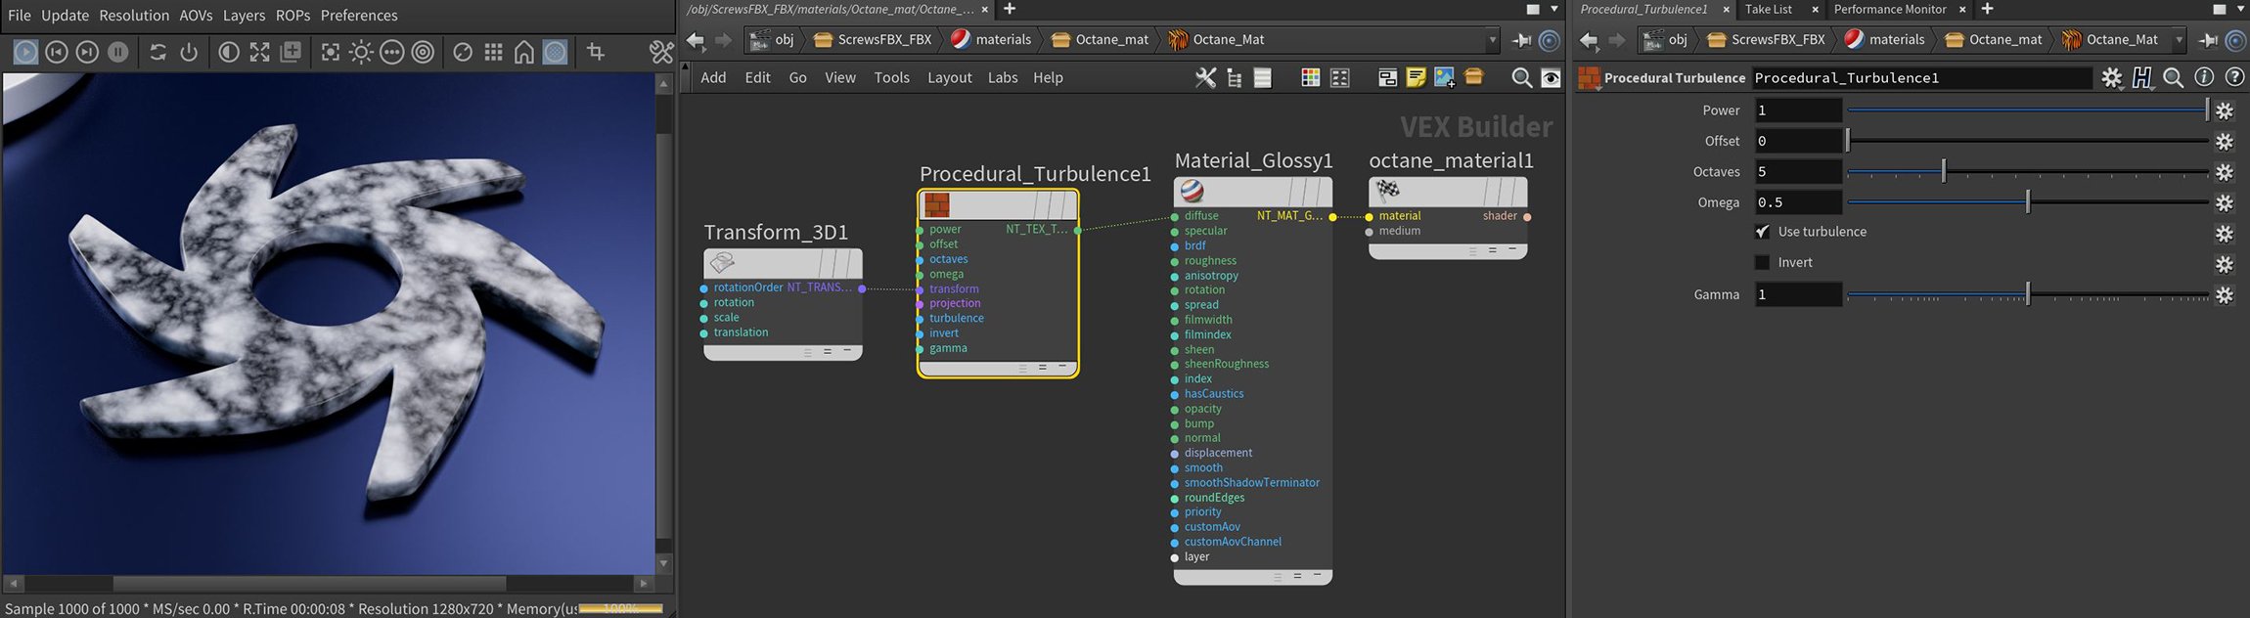Open the gear dropdown beside node name
The width and height of the screenshot is (2250, 618).
[x=2112, y=77]
